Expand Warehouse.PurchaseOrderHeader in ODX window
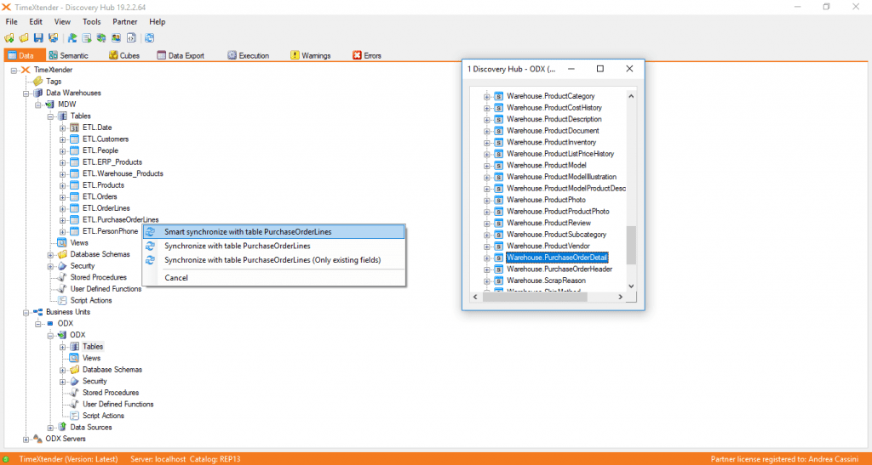872x465 pixels. coord(486,269)
